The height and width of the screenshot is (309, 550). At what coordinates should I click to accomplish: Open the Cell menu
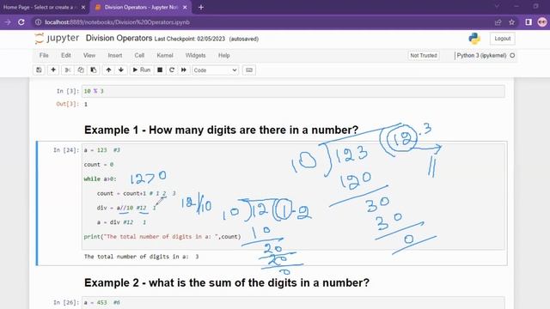click(x=139, y=55)
